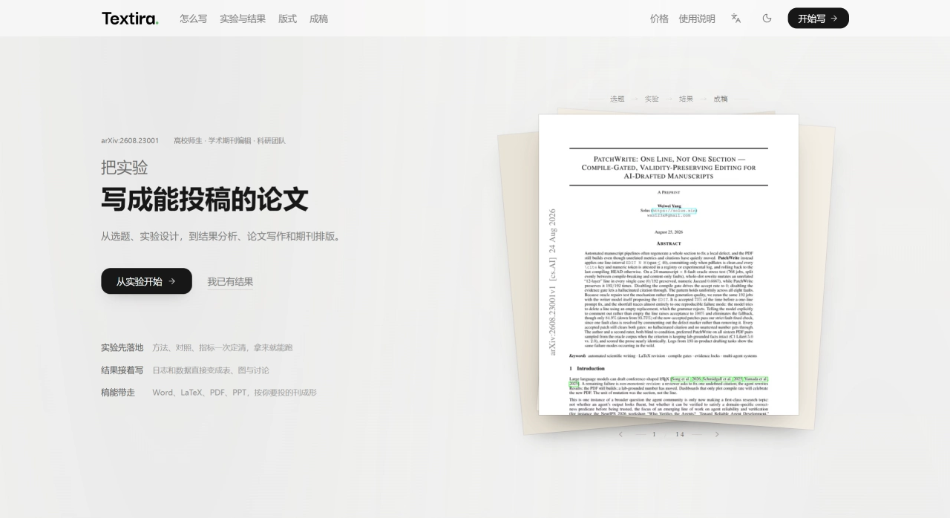The image size is (950, 518).
Task: Open the 版式 nav item
Action: [288, 19]
